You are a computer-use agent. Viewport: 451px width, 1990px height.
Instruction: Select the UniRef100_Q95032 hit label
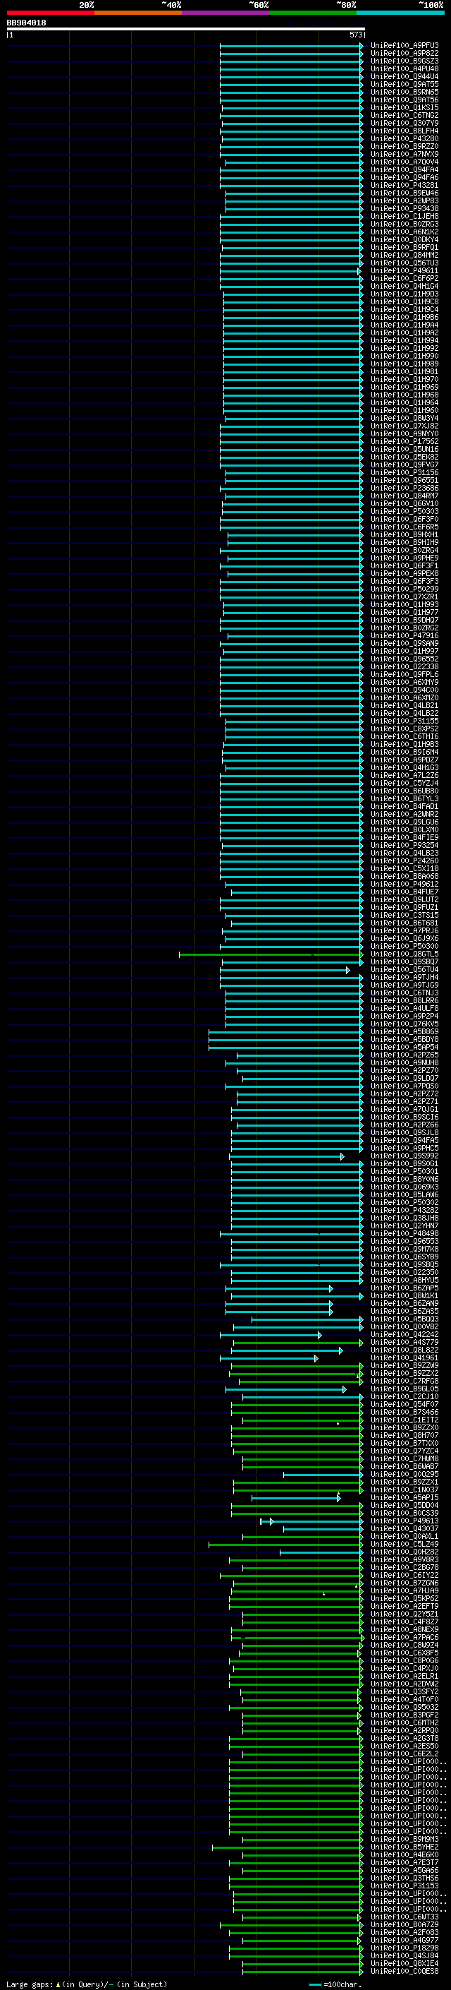tap(404, 1707)
